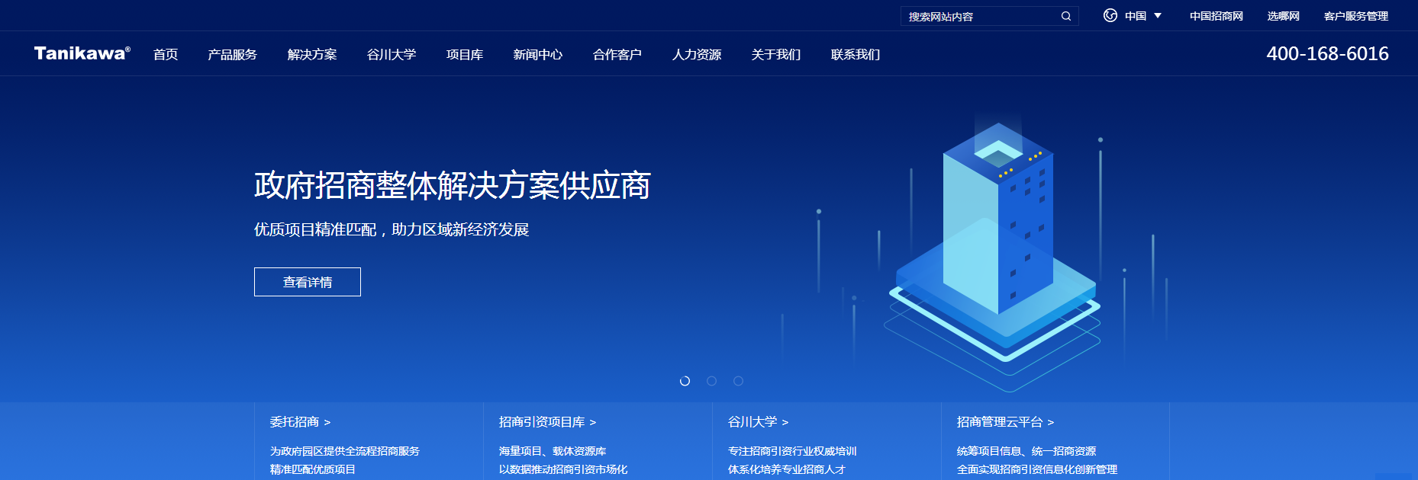This screenshot has width=1418, height=480.
Task: Open the 解决方案 navigation menu
Action: [311, 55]
